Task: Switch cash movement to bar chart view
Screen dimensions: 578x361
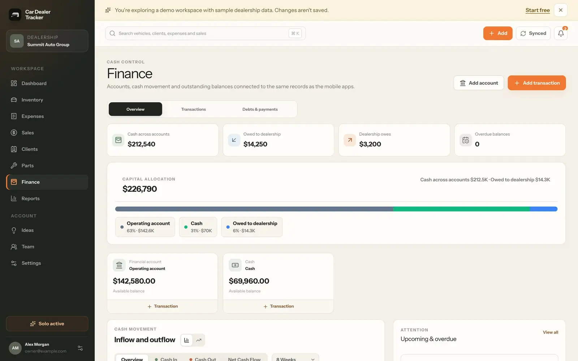Action: point(186,340)
